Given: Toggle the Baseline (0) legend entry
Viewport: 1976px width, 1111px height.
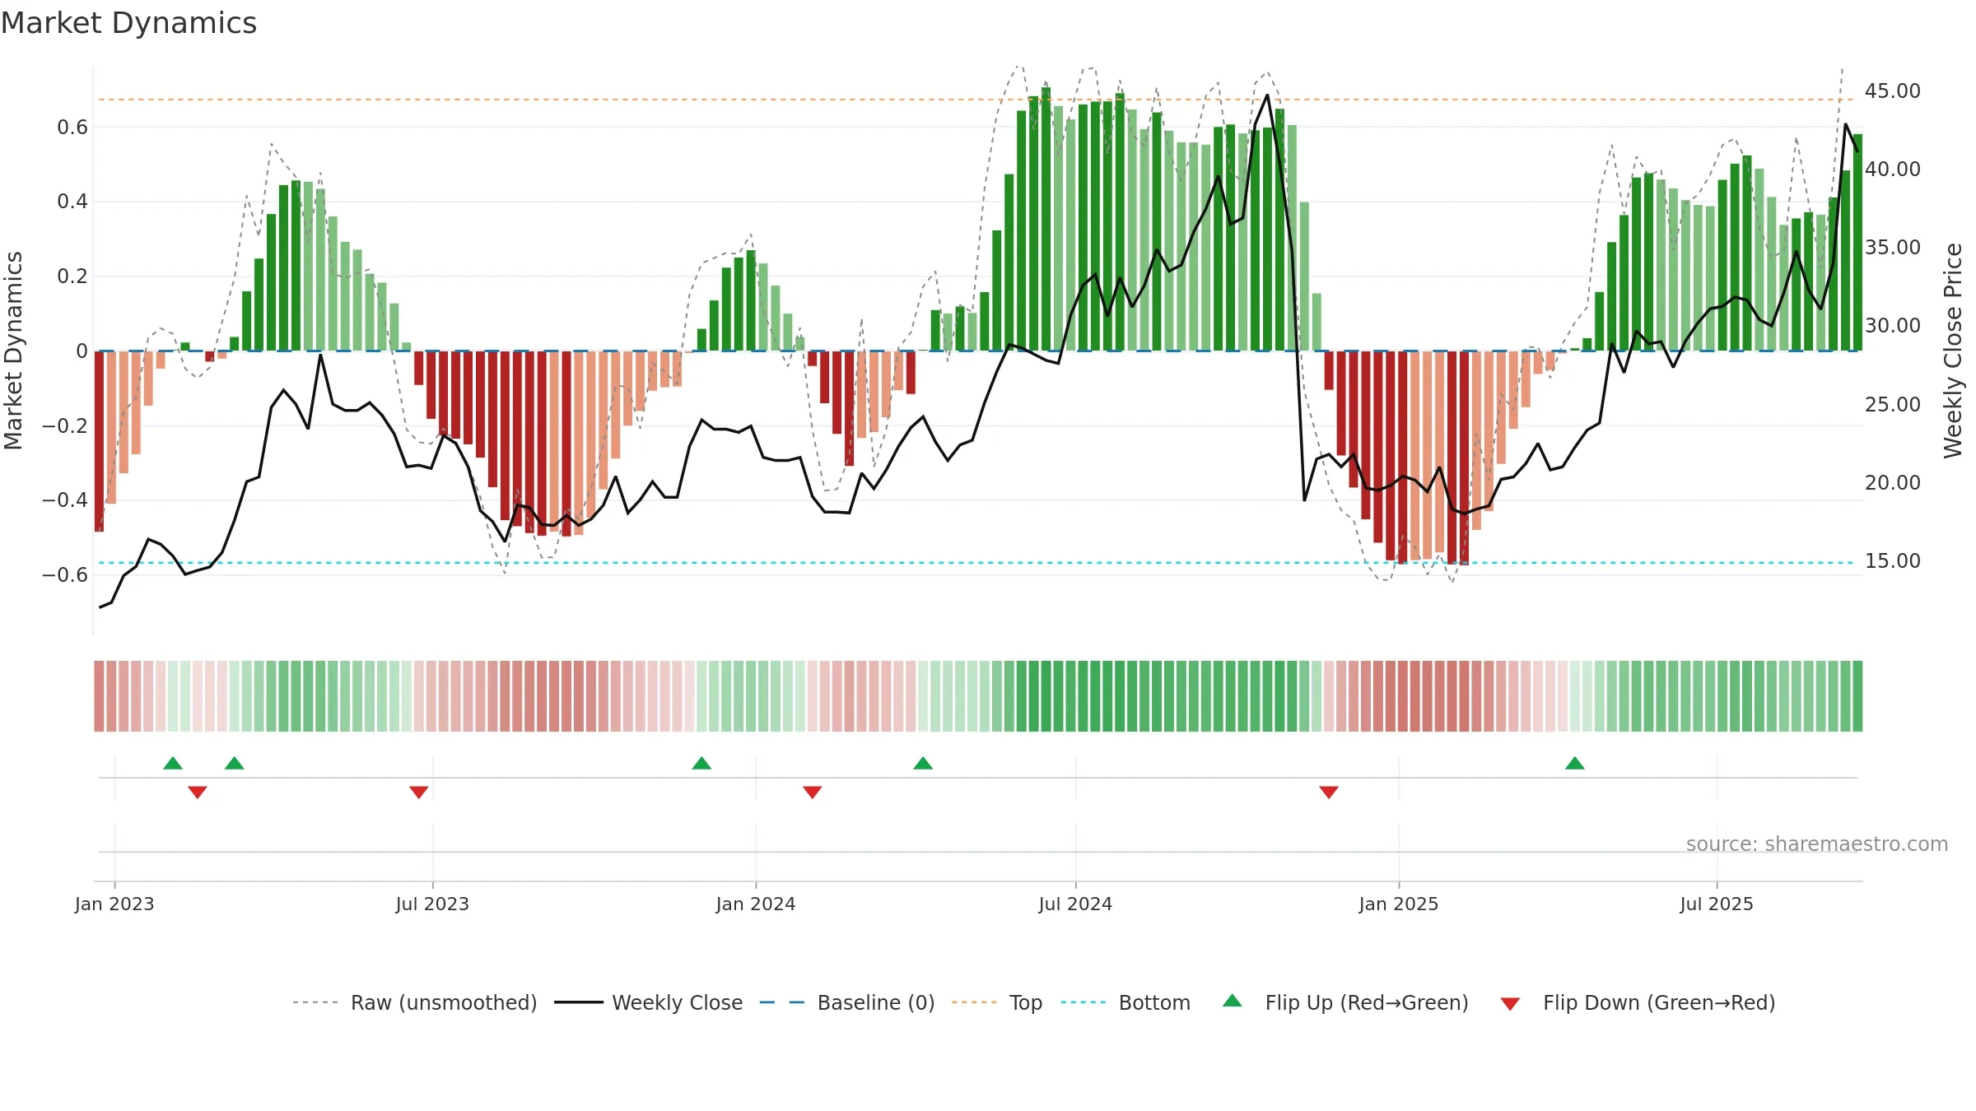Looking at the screenshot, I should (x=847, y=1002).
